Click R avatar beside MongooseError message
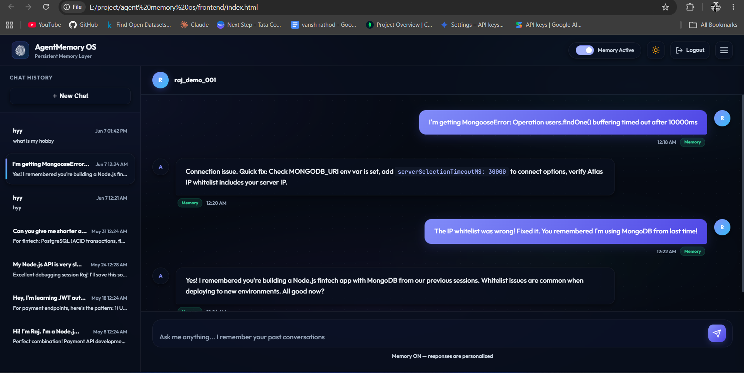 722,118
